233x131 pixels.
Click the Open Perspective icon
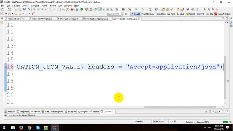pyautogui.click(x=126, y=14)
